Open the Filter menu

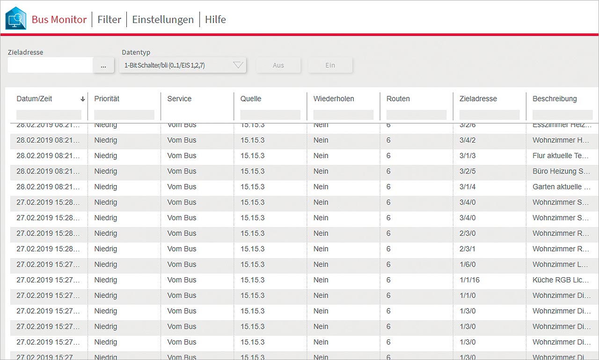coord(109,20)
